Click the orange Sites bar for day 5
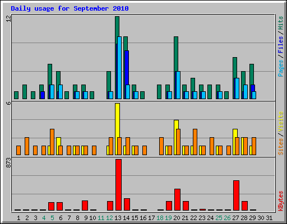287x224 pixels. pos(52,142)
